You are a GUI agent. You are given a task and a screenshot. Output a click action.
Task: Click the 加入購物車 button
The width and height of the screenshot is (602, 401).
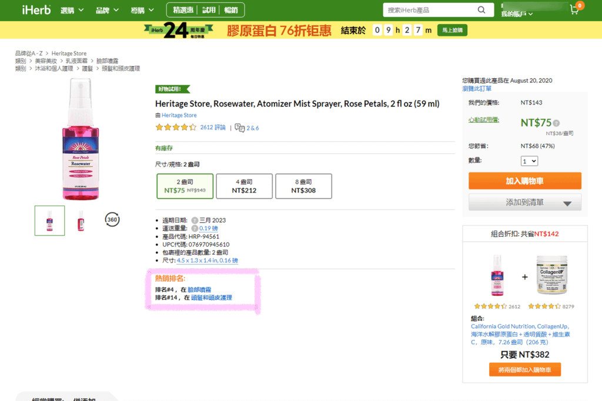(x=525, y=181)
